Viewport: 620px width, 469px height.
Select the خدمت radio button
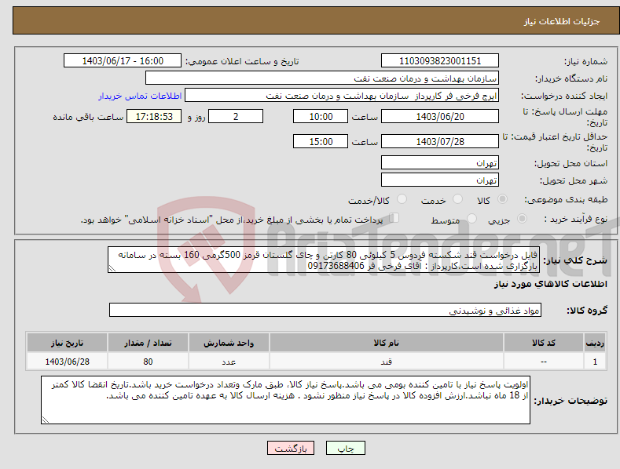(x=457, y=199)
